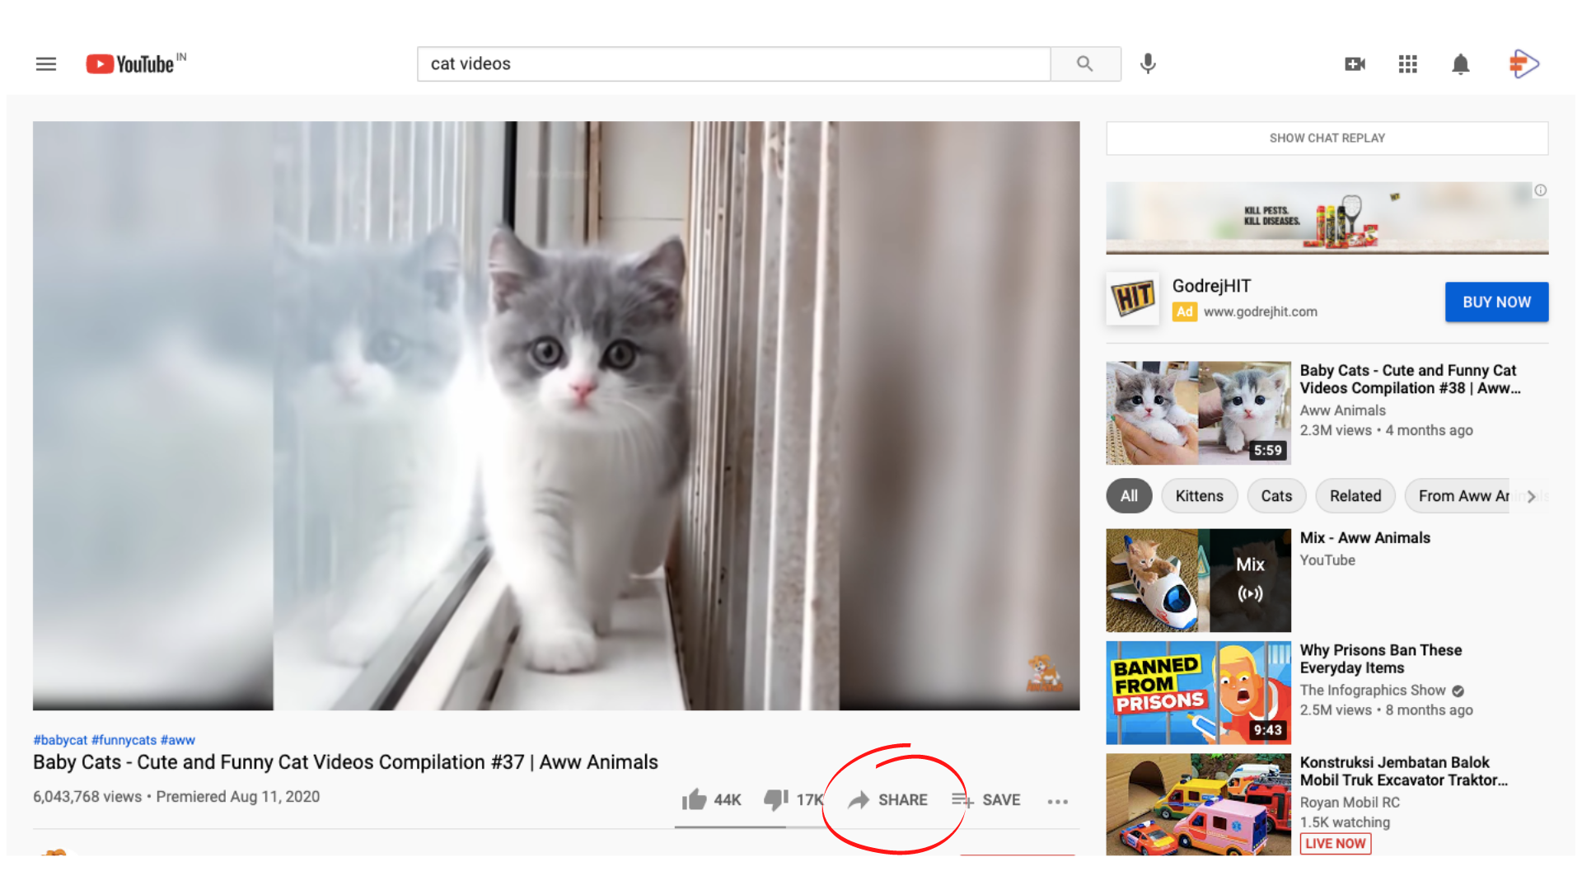Open Baby Cats Compilation #38 thumbnail
This screenshot has height=890, width=1582.
pos(1198,412)
